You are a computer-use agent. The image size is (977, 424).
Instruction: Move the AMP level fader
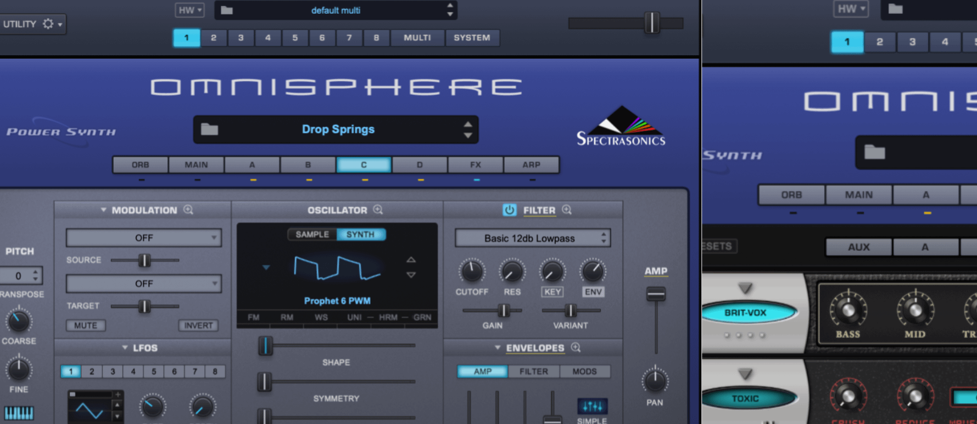tap(655, 294)
